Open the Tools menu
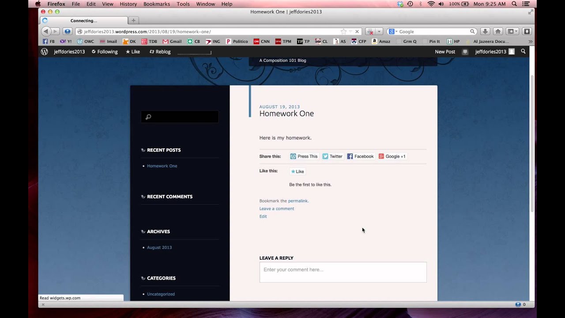The image size is (565, 318). pyautogui.click(x=183, y=4)
